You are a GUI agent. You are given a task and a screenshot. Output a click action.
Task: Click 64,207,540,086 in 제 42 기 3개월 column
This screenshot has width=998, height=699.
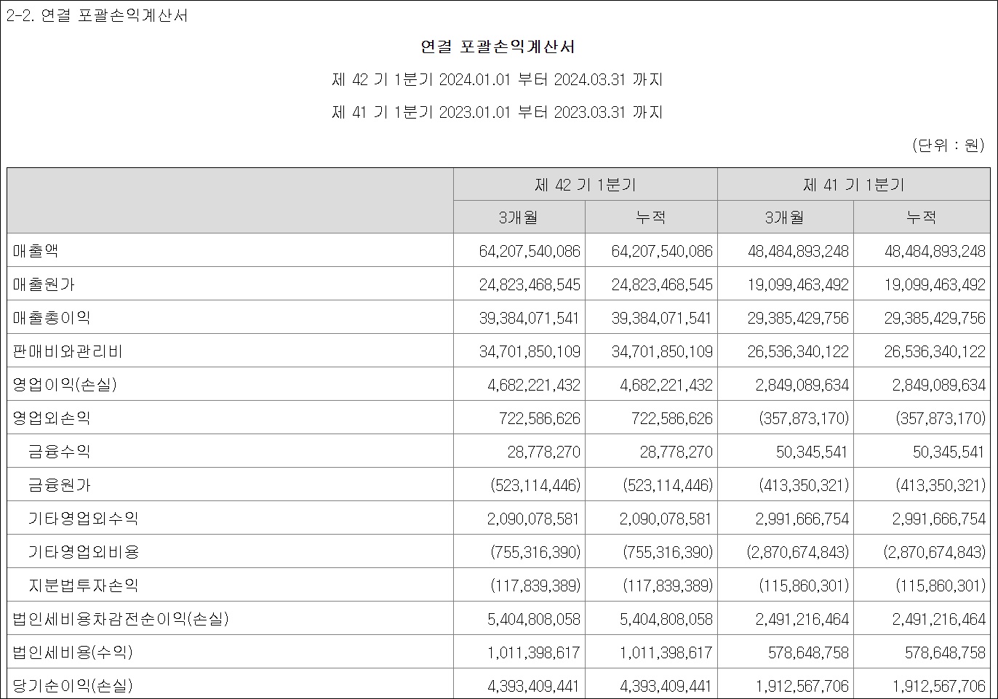(530, 251)
